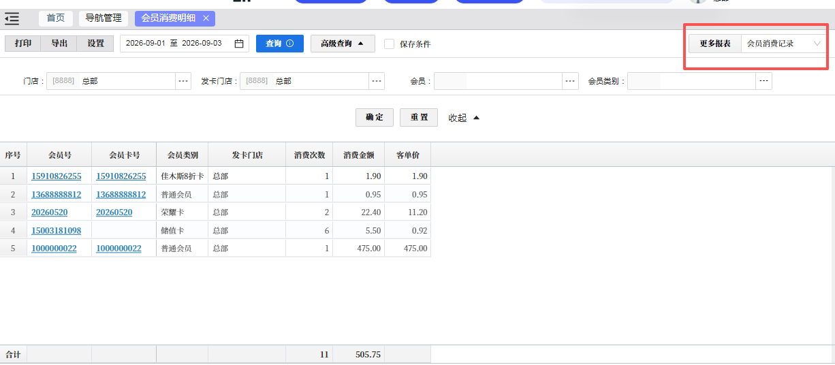Expand 高级查询 advanced query panel
835x365 pixels.
(x=343, y=44)
